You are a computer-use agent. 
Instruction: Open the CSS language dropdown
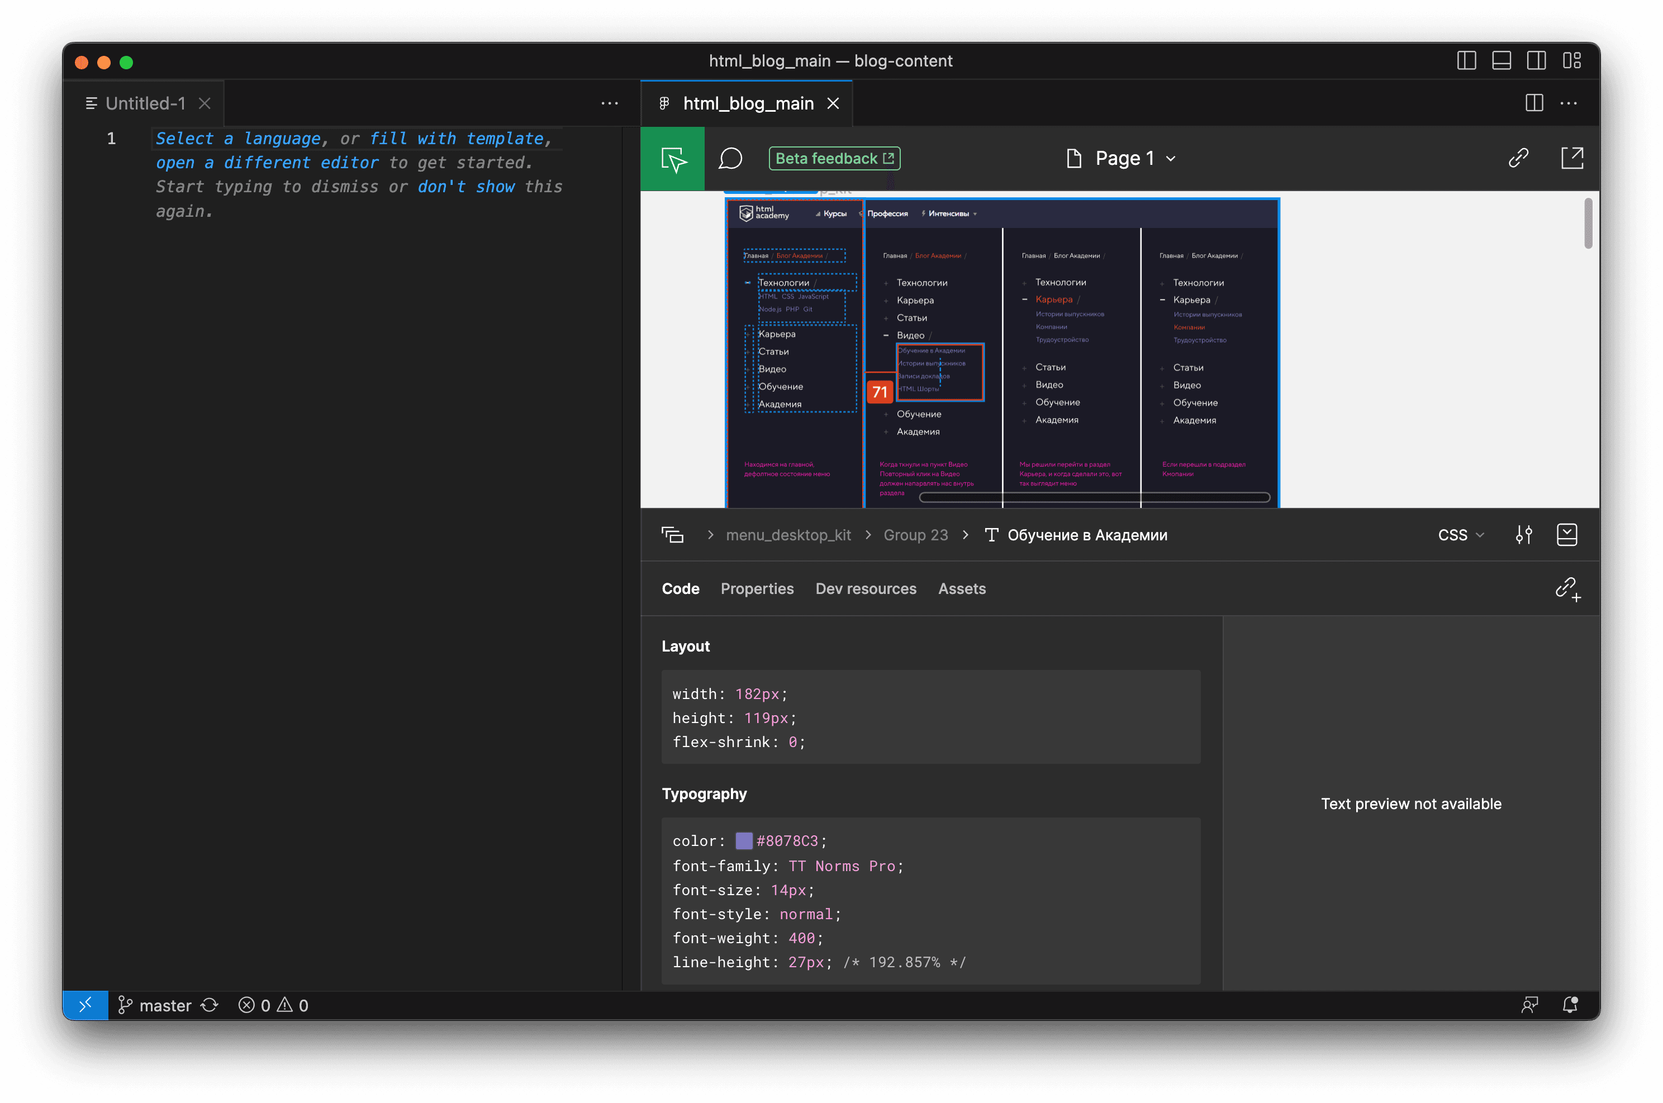point(1460,535)
